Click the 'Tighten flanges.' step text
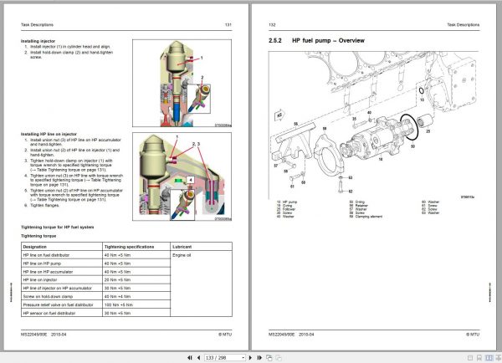 click(45, 206)
